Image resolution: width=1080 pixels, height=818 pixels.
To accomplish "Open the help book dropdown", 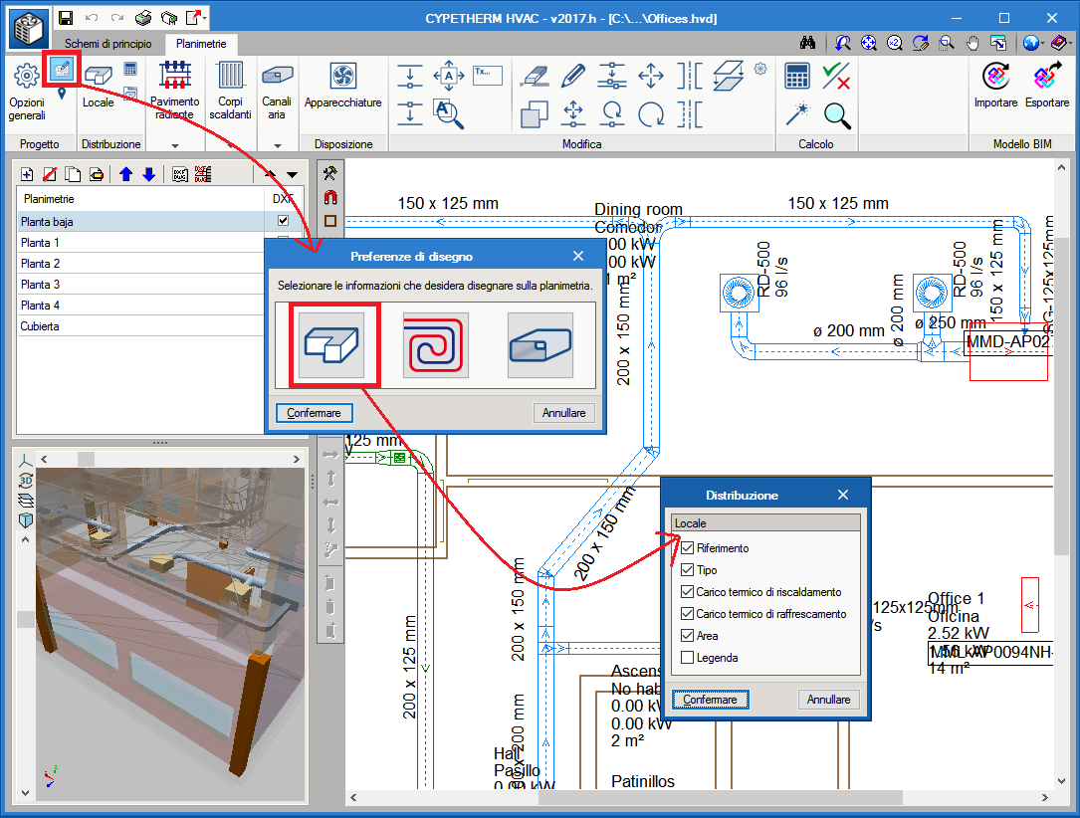I will (1068, 44).
